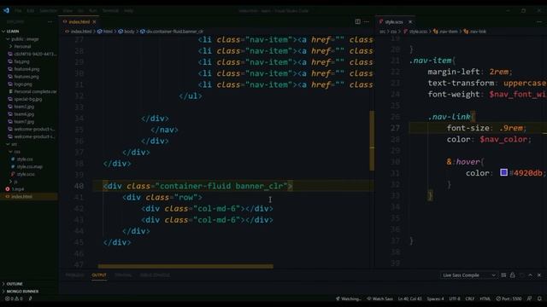Click the left editor vertical scrollbar

[372, 141]
